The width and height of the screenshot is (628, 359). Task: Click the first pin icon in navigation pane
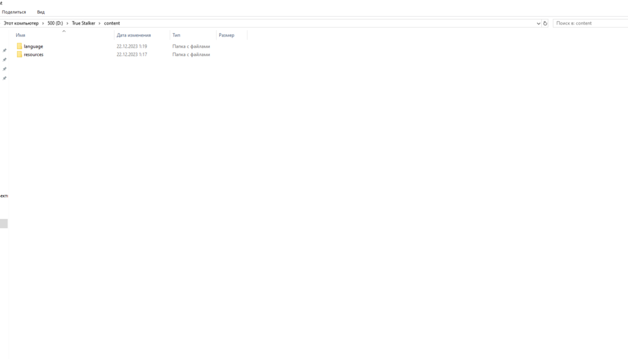[4, 50]
